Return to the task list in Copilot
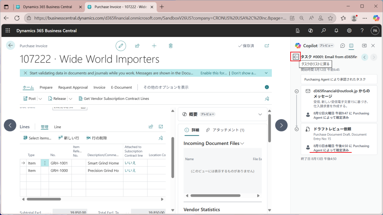 click(x=295, y=57)
